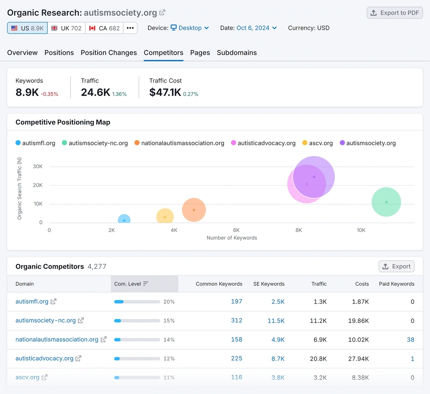Switch to the Pages tab

point(200,53)
